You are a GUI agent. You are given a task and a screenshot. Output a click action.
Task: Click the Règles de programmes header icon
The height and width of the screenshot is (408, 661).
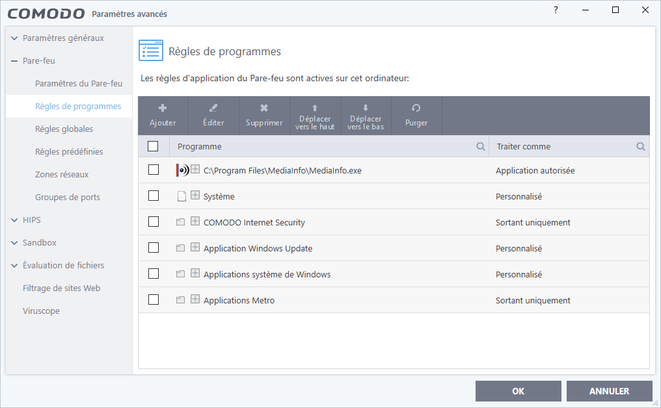click(x=151, y=51)
